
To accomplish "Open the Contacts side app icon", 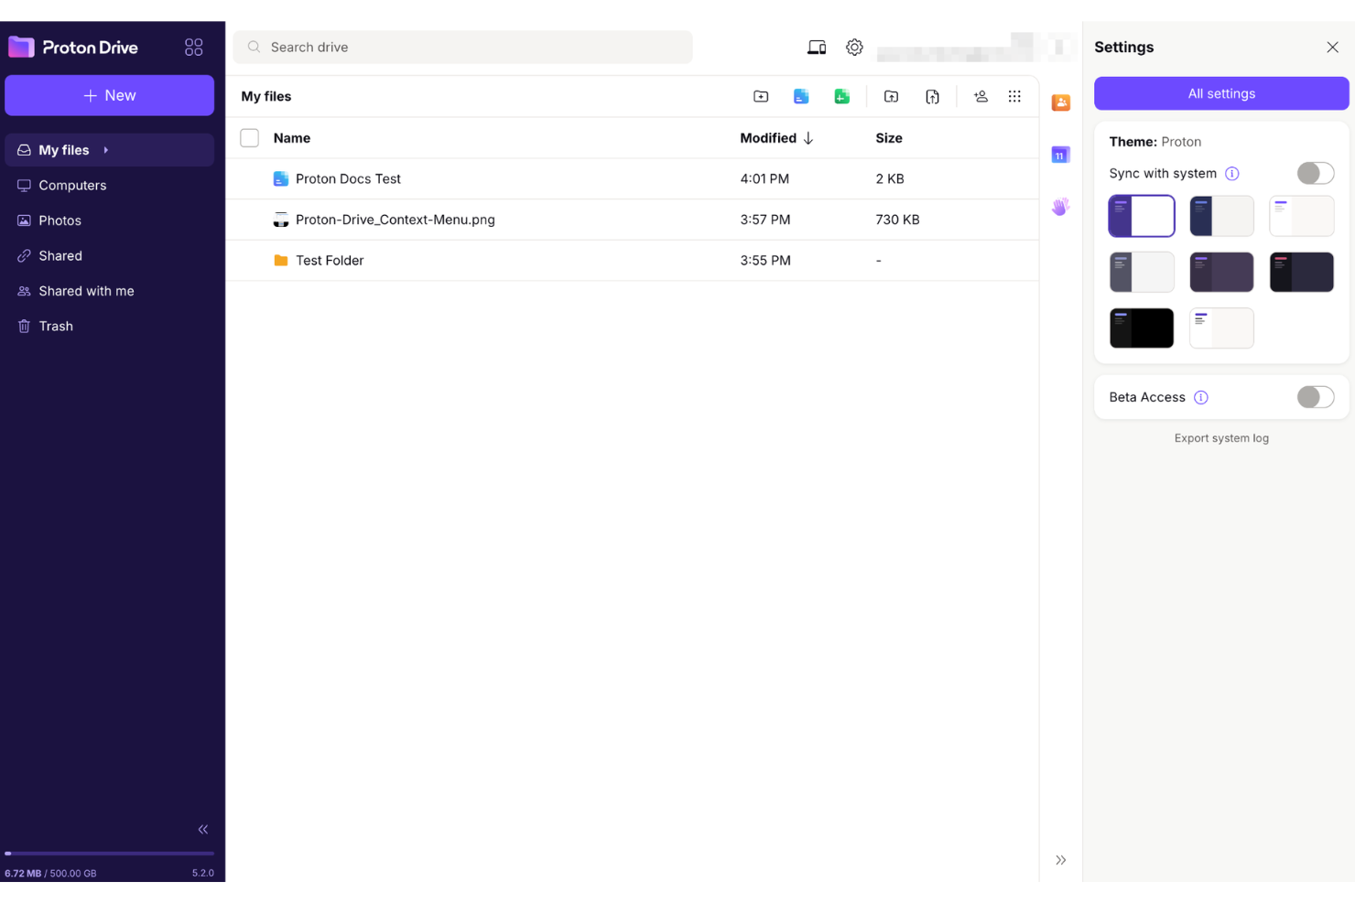I will coord(1061,102).
